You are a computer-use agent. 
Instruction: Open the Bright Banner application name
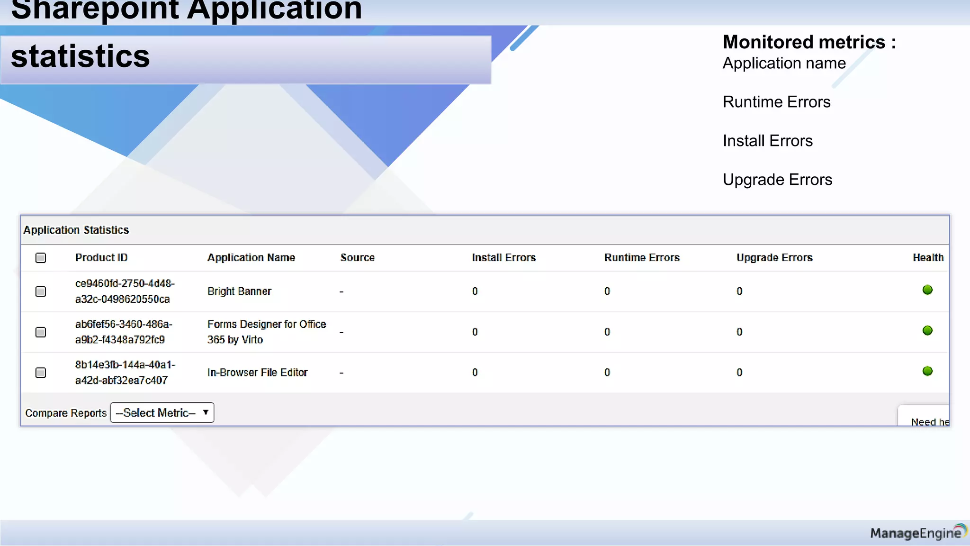pos(239,291)
